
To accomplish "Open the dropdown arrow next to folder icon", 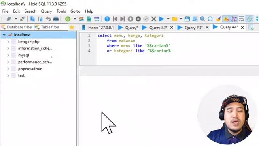I will pyautogui.click(x=181, y=19).
